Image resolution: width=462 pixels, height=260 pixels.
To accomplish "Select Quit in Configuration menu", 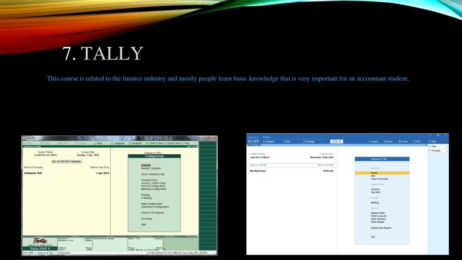I will click(143, 224).
